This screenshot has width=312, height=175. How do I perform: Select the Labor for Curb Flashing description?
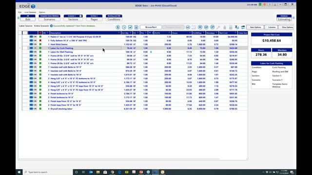pos(62,48)
